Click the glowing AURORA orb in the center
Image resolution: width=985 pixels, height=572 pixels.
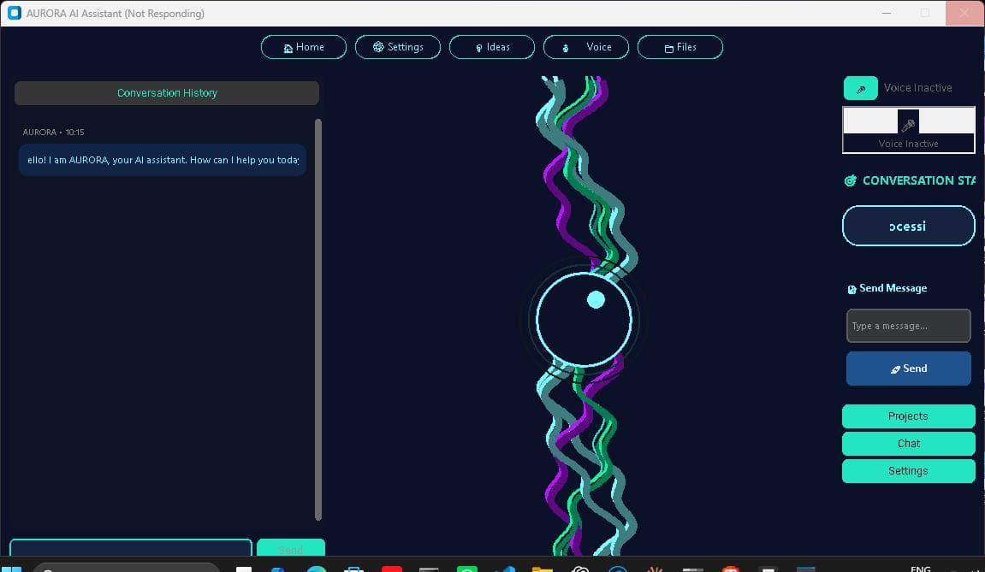coord(584,320)
